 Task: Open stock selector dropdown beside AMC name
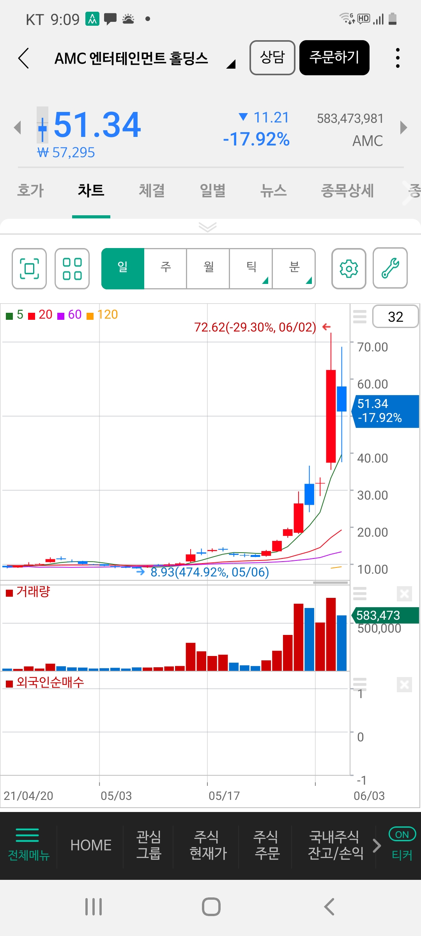(231, 64)
